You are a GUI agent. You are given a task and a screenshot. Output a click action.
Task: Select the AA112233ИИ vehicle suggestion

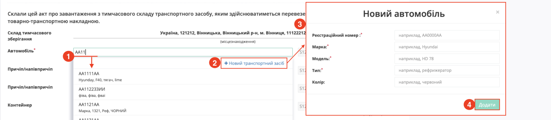coord(183,92)
